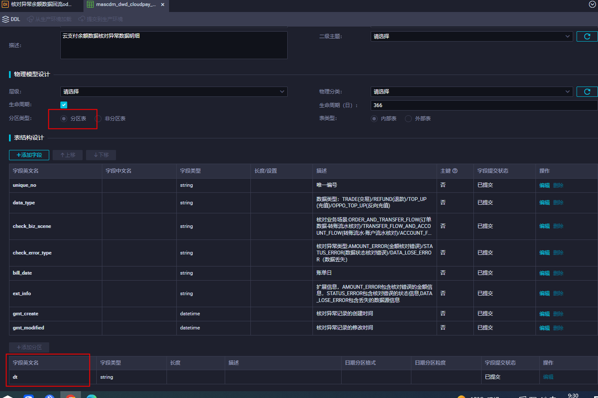Click the 唯一编号 description cell

(375, 186)
